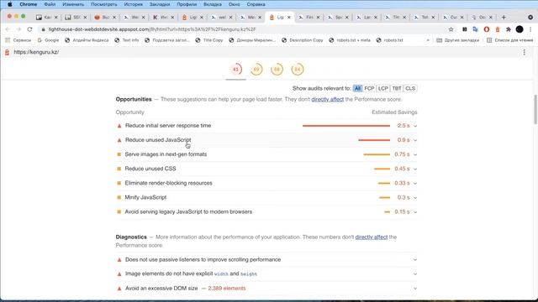Bookmark this page with the star

(x=451, y=29)
